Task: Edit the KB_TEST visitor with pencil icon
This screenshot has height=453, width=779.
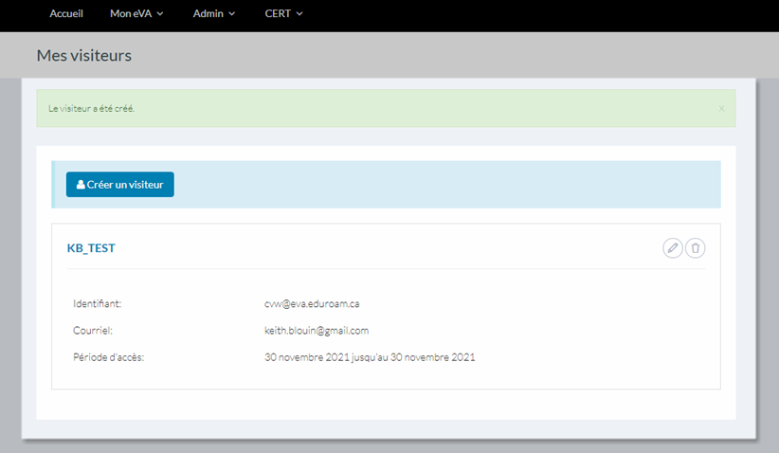Action: [673, 248]
